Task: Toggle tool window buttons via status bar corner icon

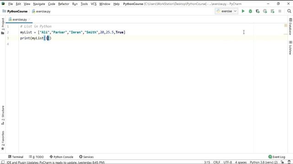Action: pos(3,162)
